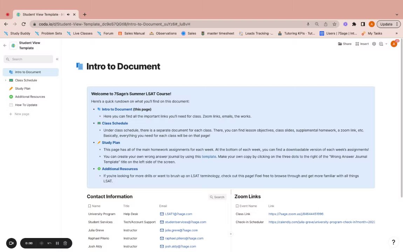The height and width of the screenshot is (252, 403).
Task: Follow Additional Resources link in callout
Action: pos(120,169)
